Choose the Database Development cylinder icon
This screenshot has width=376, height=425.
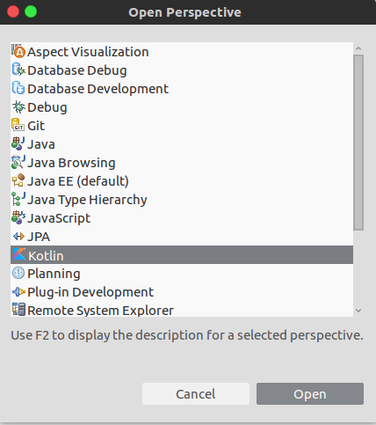(x=18, y=88)
